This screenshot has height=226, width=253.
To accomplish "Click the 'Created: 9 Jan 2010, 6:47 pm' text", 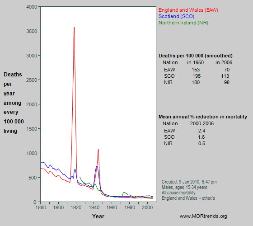I will point(189,182).
